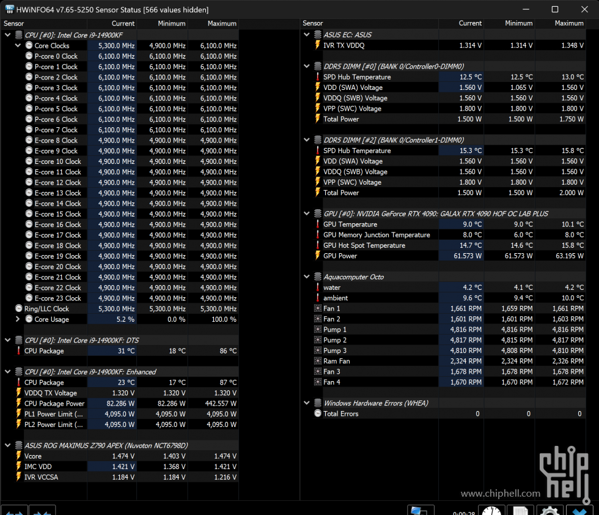Click the lightning icon beside Vcore
This screenshot has height=515, width=599.
[x=18, y=456]
